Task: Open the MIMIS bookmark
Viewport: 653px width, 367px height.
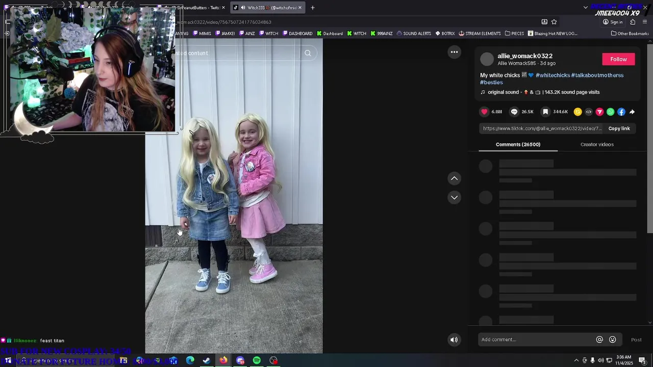Action: pos(202,34)
